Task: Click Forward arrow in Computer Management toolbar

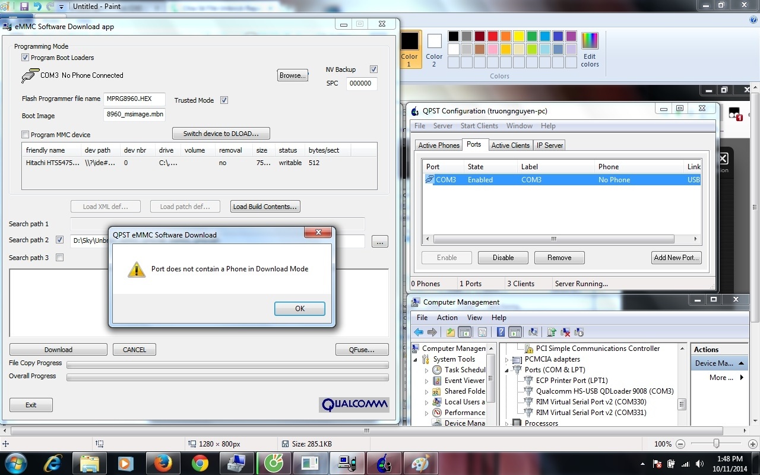Action: [432, 332]
